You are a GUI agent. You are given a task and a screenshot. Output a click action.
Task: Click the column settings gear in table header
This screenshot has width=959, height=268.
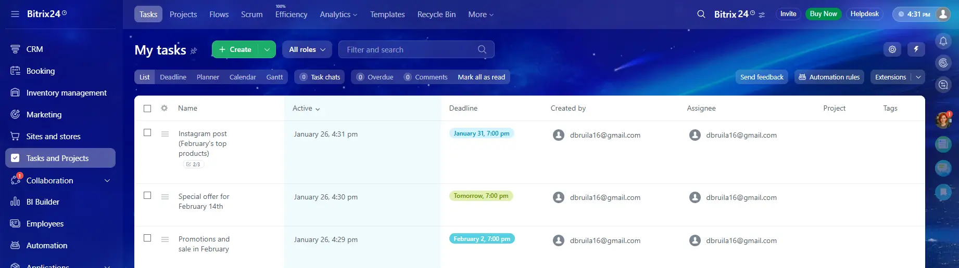coord(164,108)
